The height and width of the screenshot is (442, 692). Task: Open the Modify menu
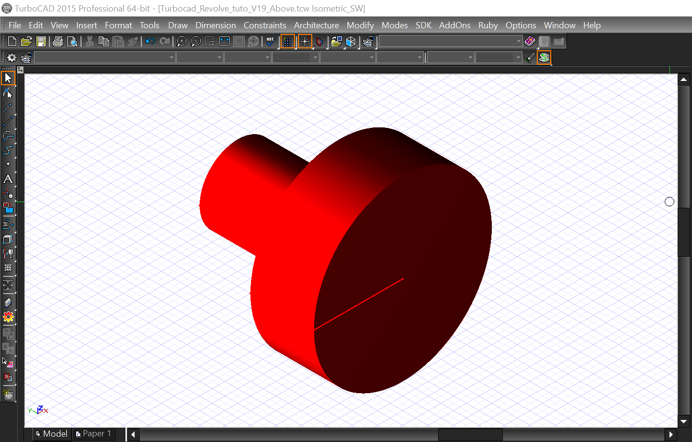pyautogui.click(x=360, y=25)
